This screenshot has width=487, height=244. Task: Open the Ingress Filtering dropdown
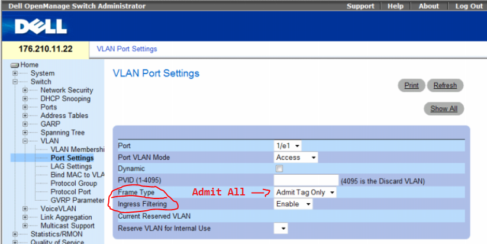[x=293, y=204]
